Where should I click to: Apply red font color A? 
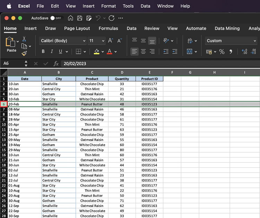pyautogui.click(x=110, y=52)
